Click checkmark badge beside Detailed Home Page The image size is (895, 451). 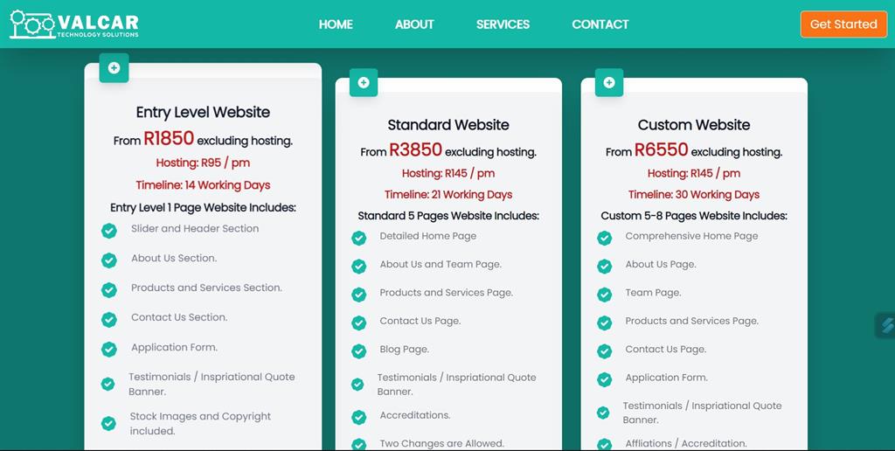click(x=358, y=238)
